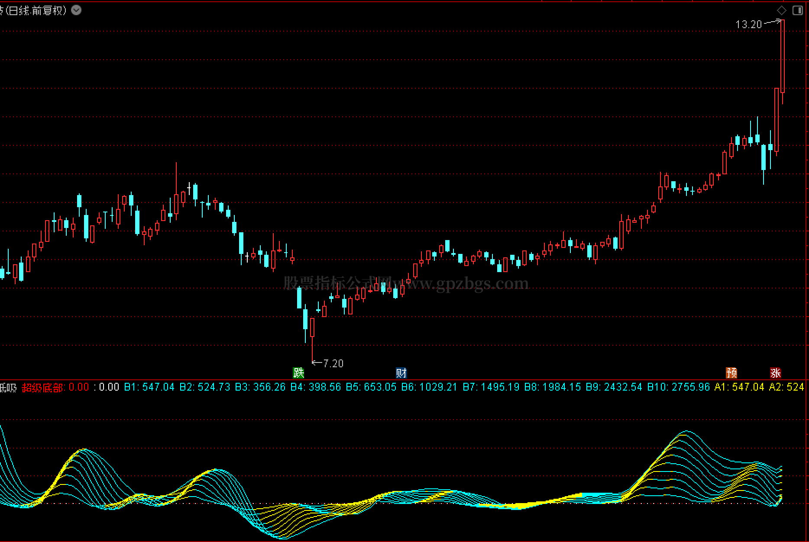Click the 13.20 high price label
809x542 pixels.
click(748, 25)
